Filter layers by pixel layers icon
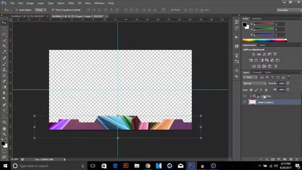Screen dimensions: 302x170 [262, 77]
